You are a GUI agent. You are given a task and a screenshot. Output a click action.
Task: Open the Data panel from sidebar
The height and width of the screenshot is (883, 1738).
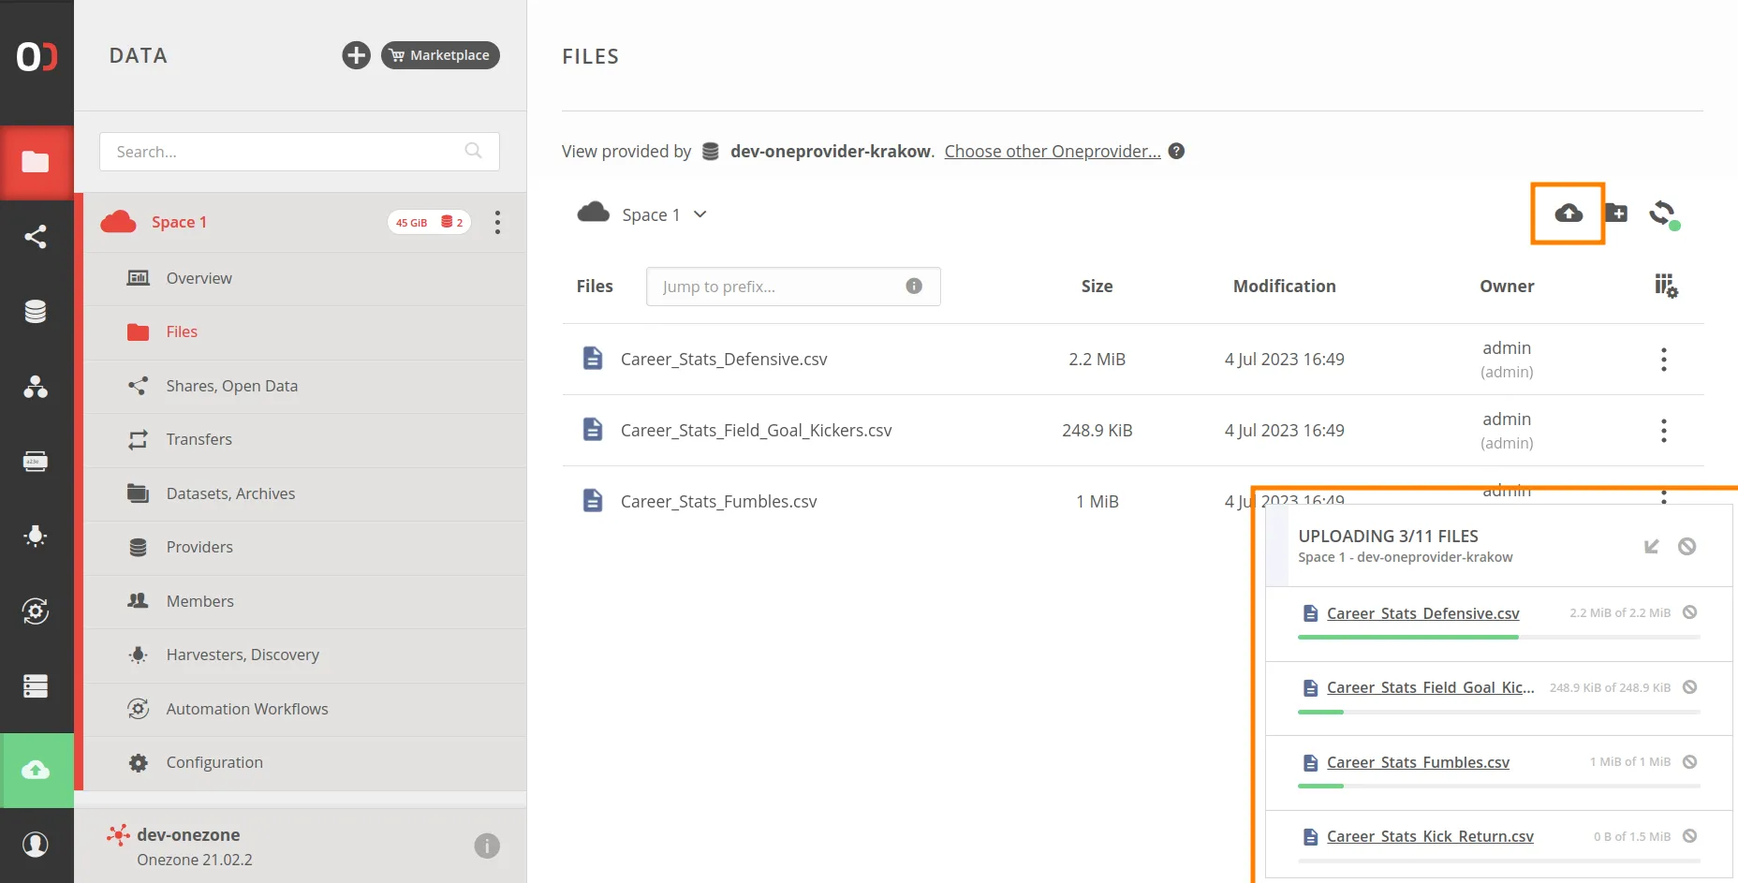(37, 161)
